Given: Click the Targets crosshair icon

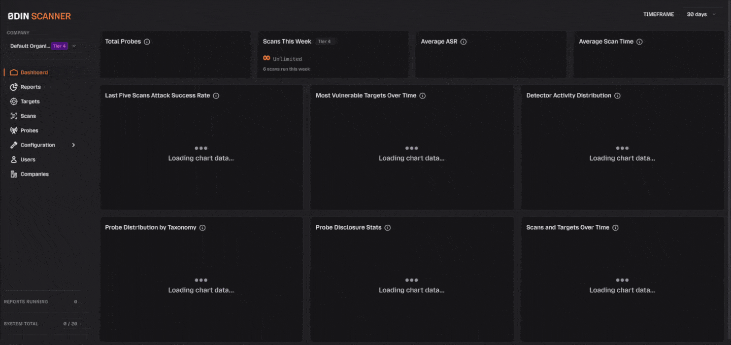Looking at the screenshot, I should coord(14,101).
